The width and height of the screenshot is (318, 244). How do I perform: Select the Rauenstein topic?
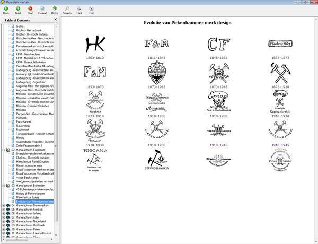(x=23, y=126)
